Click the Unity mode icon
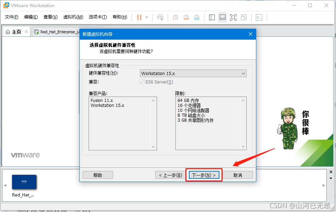The height and width of the screenshot is (212, 336). pyautogui.click(x=244, y=17)
